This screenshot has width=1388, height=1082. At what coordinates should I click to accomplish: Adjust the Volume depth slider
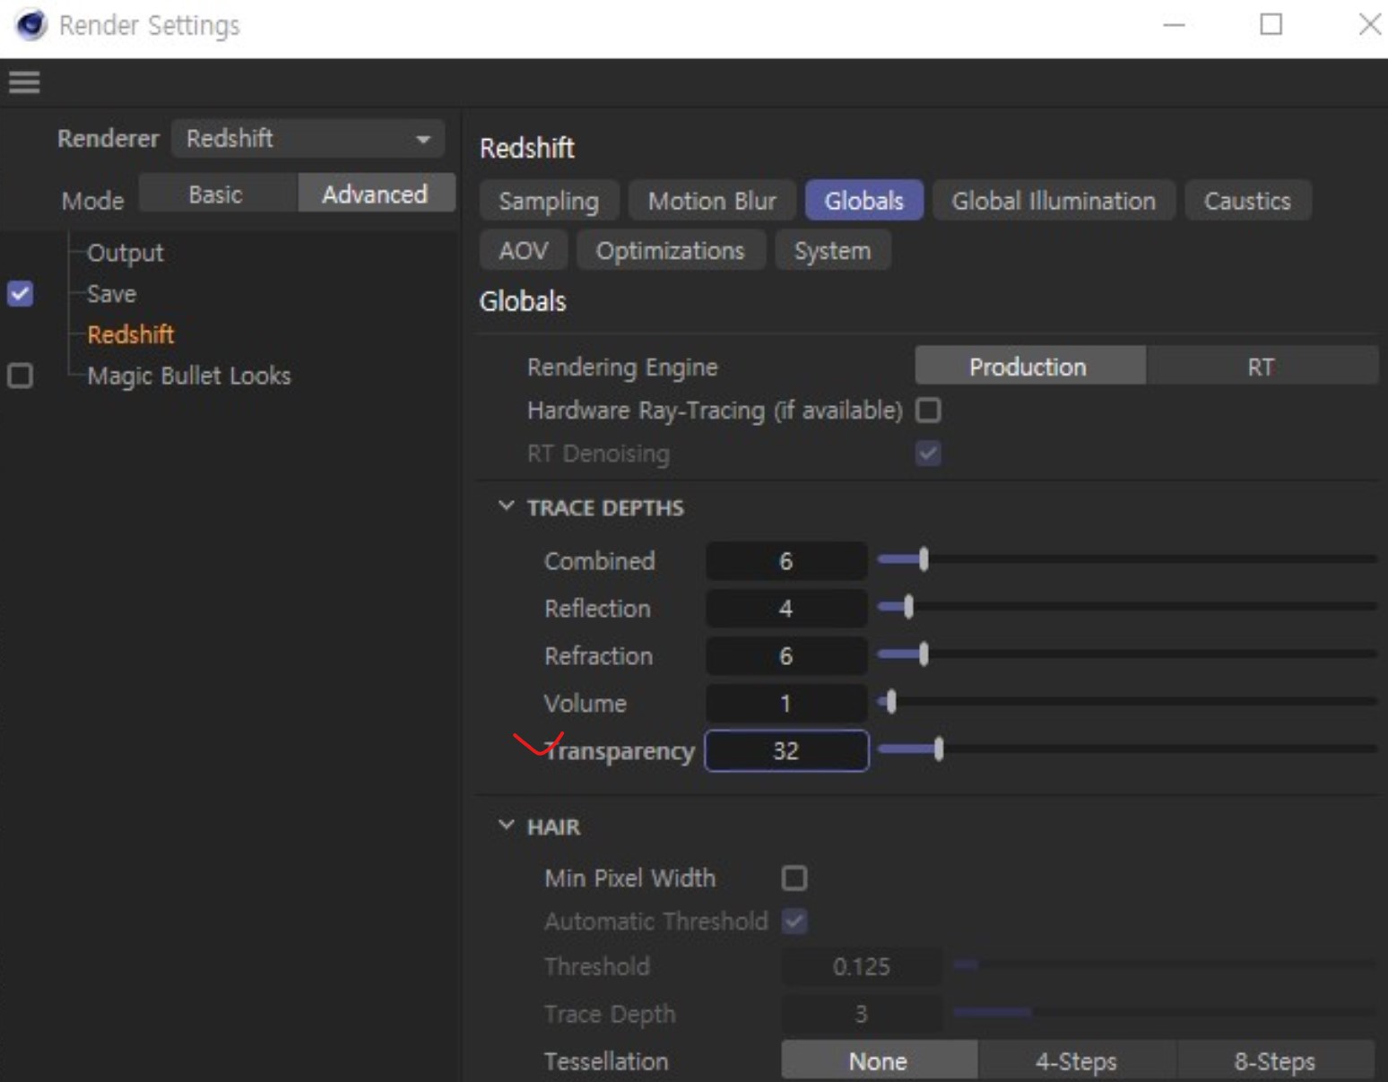point(1126,702)
